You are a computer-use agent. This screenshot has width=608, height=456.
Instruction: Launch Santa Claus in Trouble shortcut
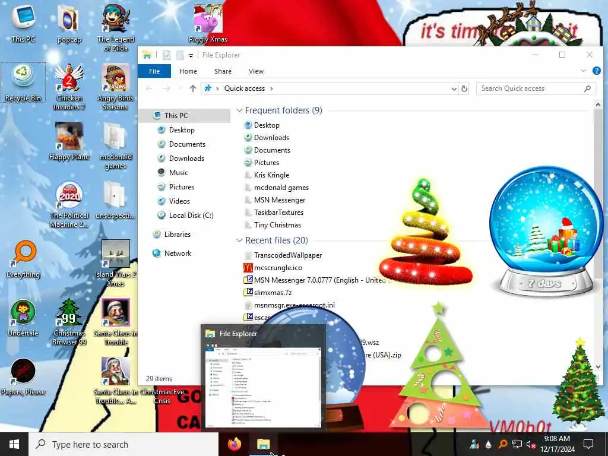[x=116, y=322]
